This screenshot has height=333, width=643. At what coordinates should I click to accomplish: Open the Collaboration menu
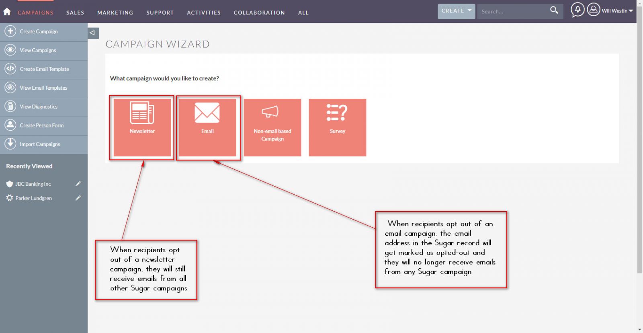[259, 12]
